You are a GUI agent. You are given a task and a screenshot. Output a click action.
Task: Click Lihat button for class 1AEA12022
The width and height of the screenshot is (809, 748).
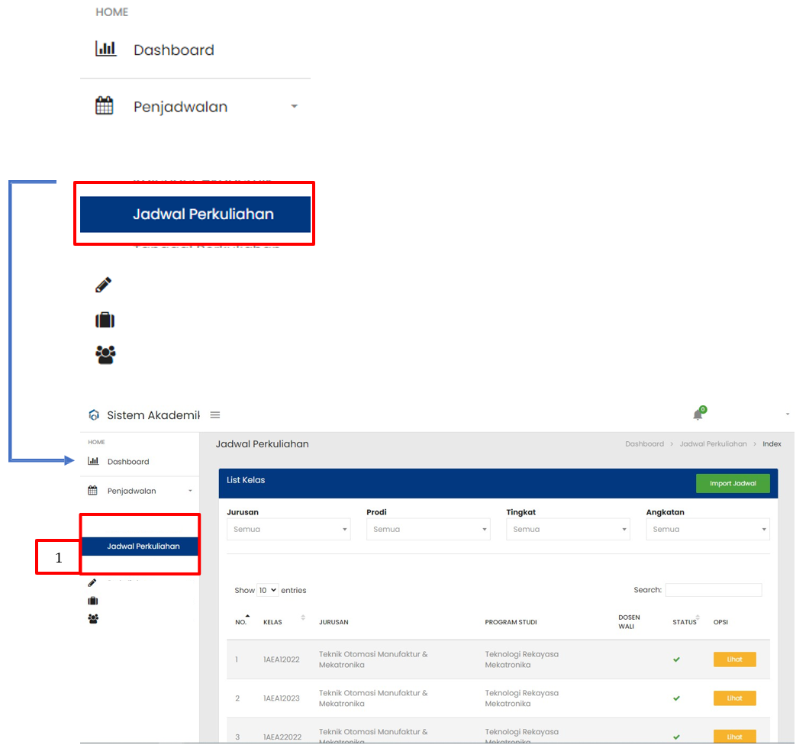click(x=735, y=659)
